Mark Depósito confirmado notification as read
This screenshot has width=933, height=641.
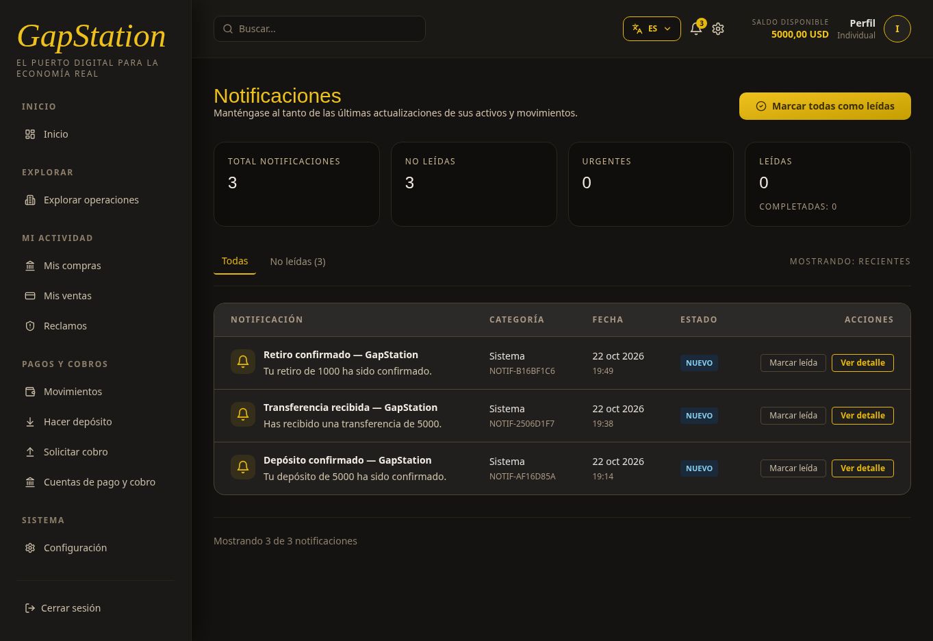(793, 468)
